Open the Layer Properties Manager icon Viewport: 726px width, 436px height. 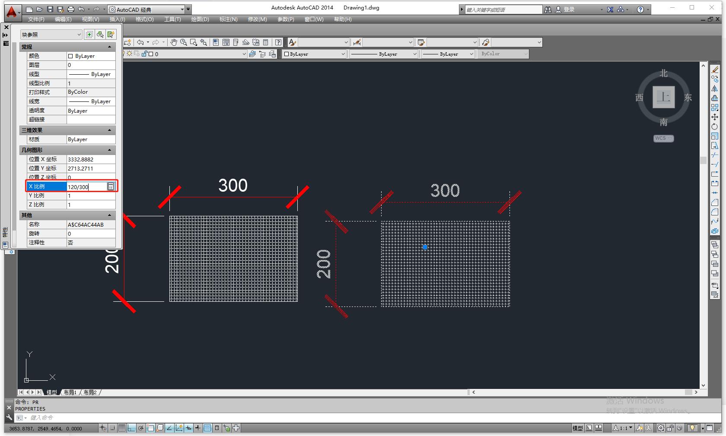click(x=252, y=54)
